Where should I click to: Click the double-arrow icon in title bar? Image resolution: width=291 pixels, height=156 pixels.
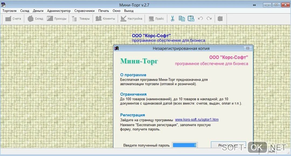(x=254, y=5)
